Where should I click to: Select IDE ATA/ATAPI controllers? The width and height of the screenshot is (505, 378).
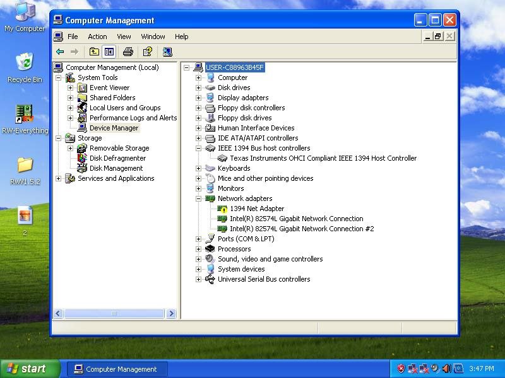coord(258,138)
